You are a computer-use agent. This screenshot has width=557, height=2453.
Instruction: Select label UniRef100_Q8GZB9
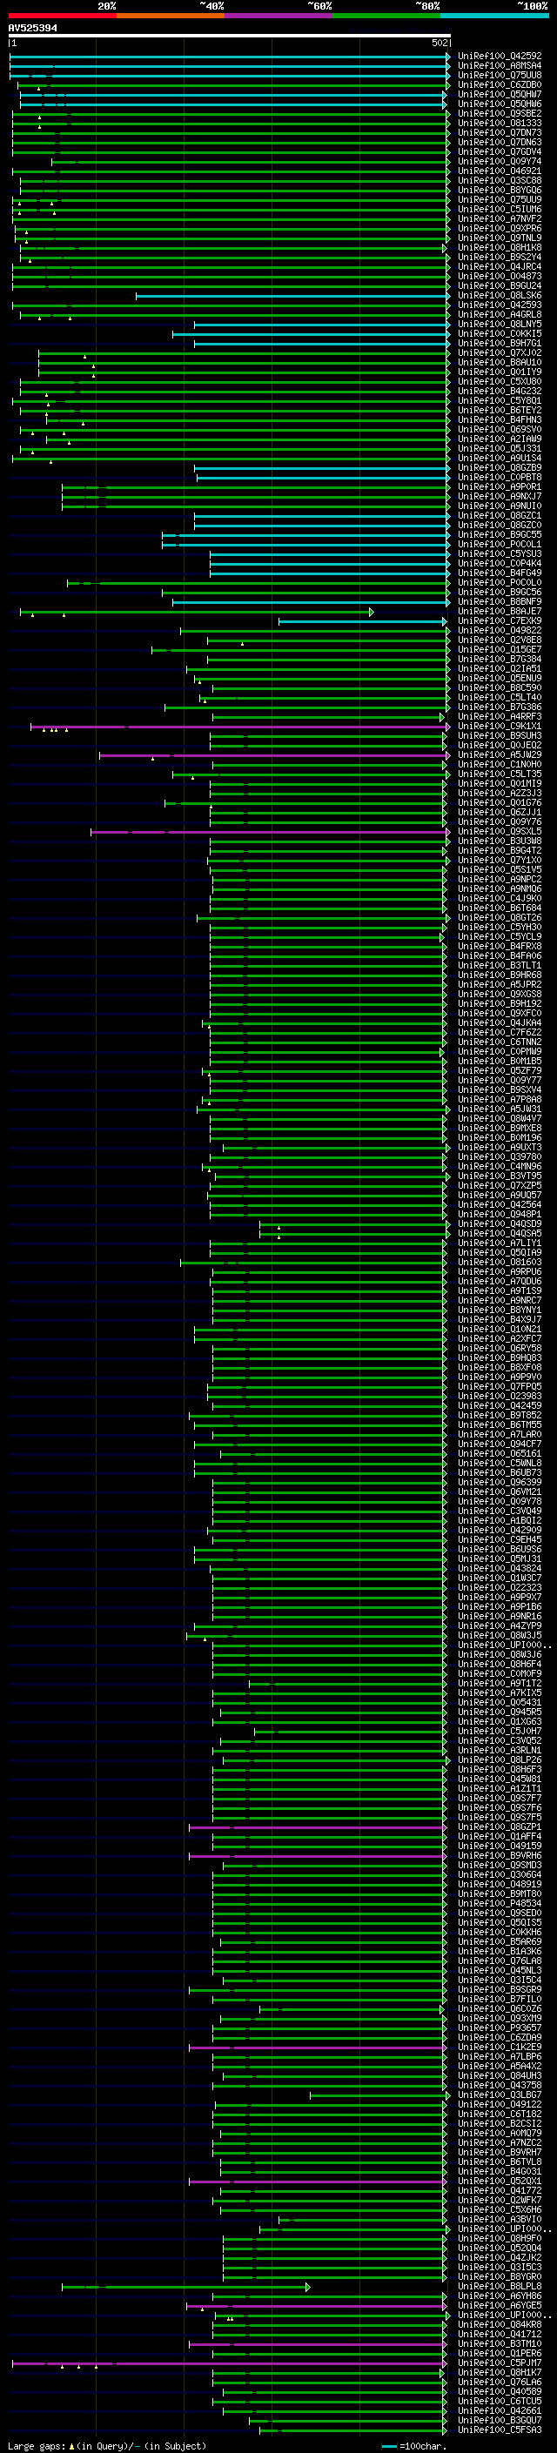(x=499, y=468)
